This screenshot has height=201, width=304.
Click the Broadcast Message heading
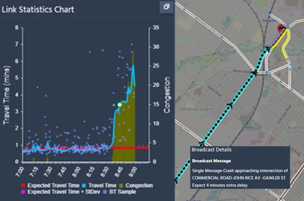[212, 161]
